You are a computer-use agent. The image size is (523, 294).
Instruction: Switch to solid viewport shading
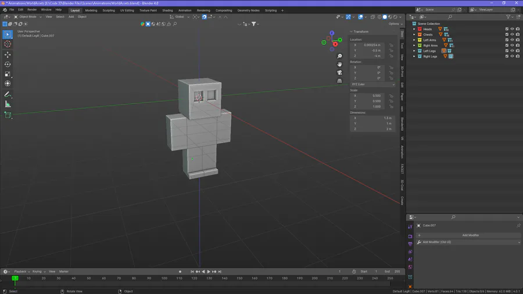pyautogui.click(x=385, y=17)
